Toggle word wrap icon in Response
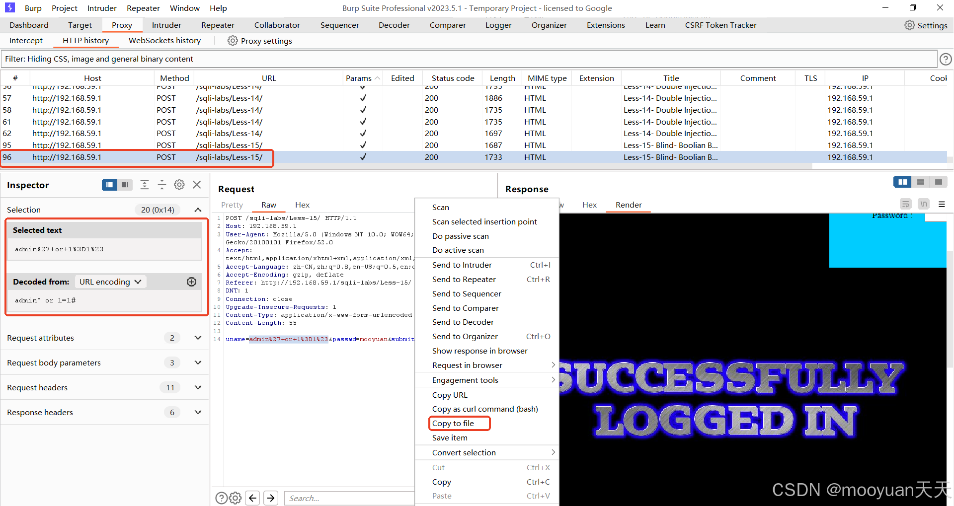954x506 pixels. (906, 204)
